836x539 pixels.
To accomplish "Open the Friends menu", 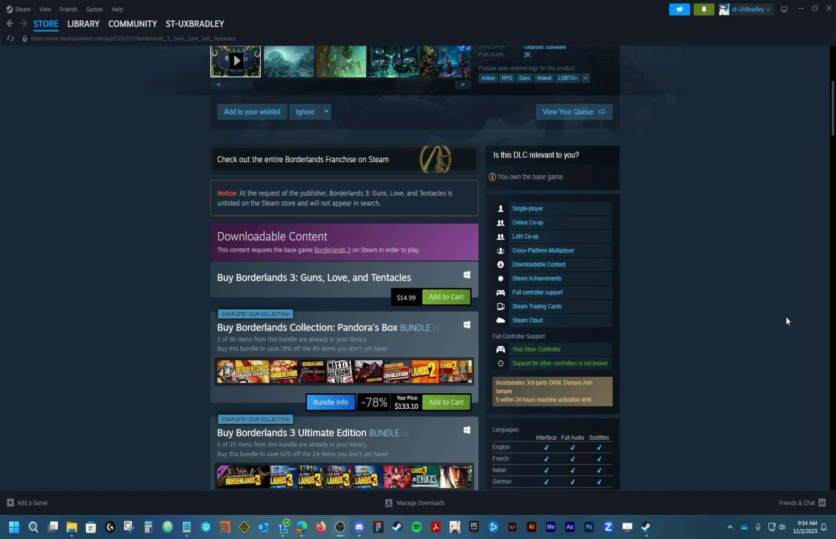I will coord(68,9).
